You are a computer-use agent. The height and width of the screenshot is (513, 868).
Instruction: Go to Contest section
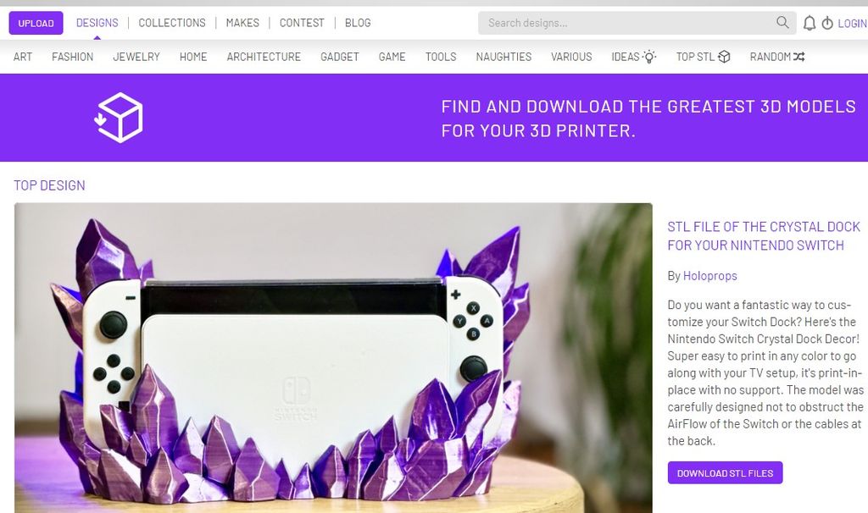pos(302,23)
